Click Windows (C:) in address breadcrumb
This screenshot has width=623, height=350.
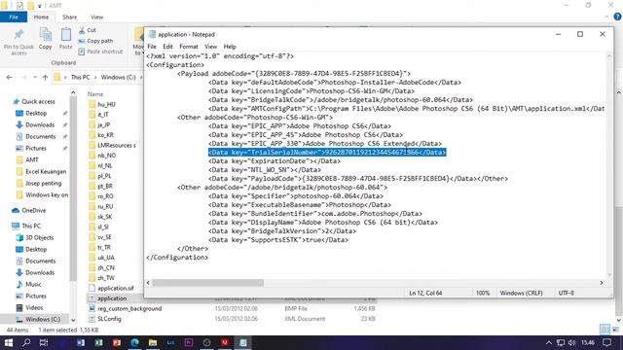pos(118,78)
